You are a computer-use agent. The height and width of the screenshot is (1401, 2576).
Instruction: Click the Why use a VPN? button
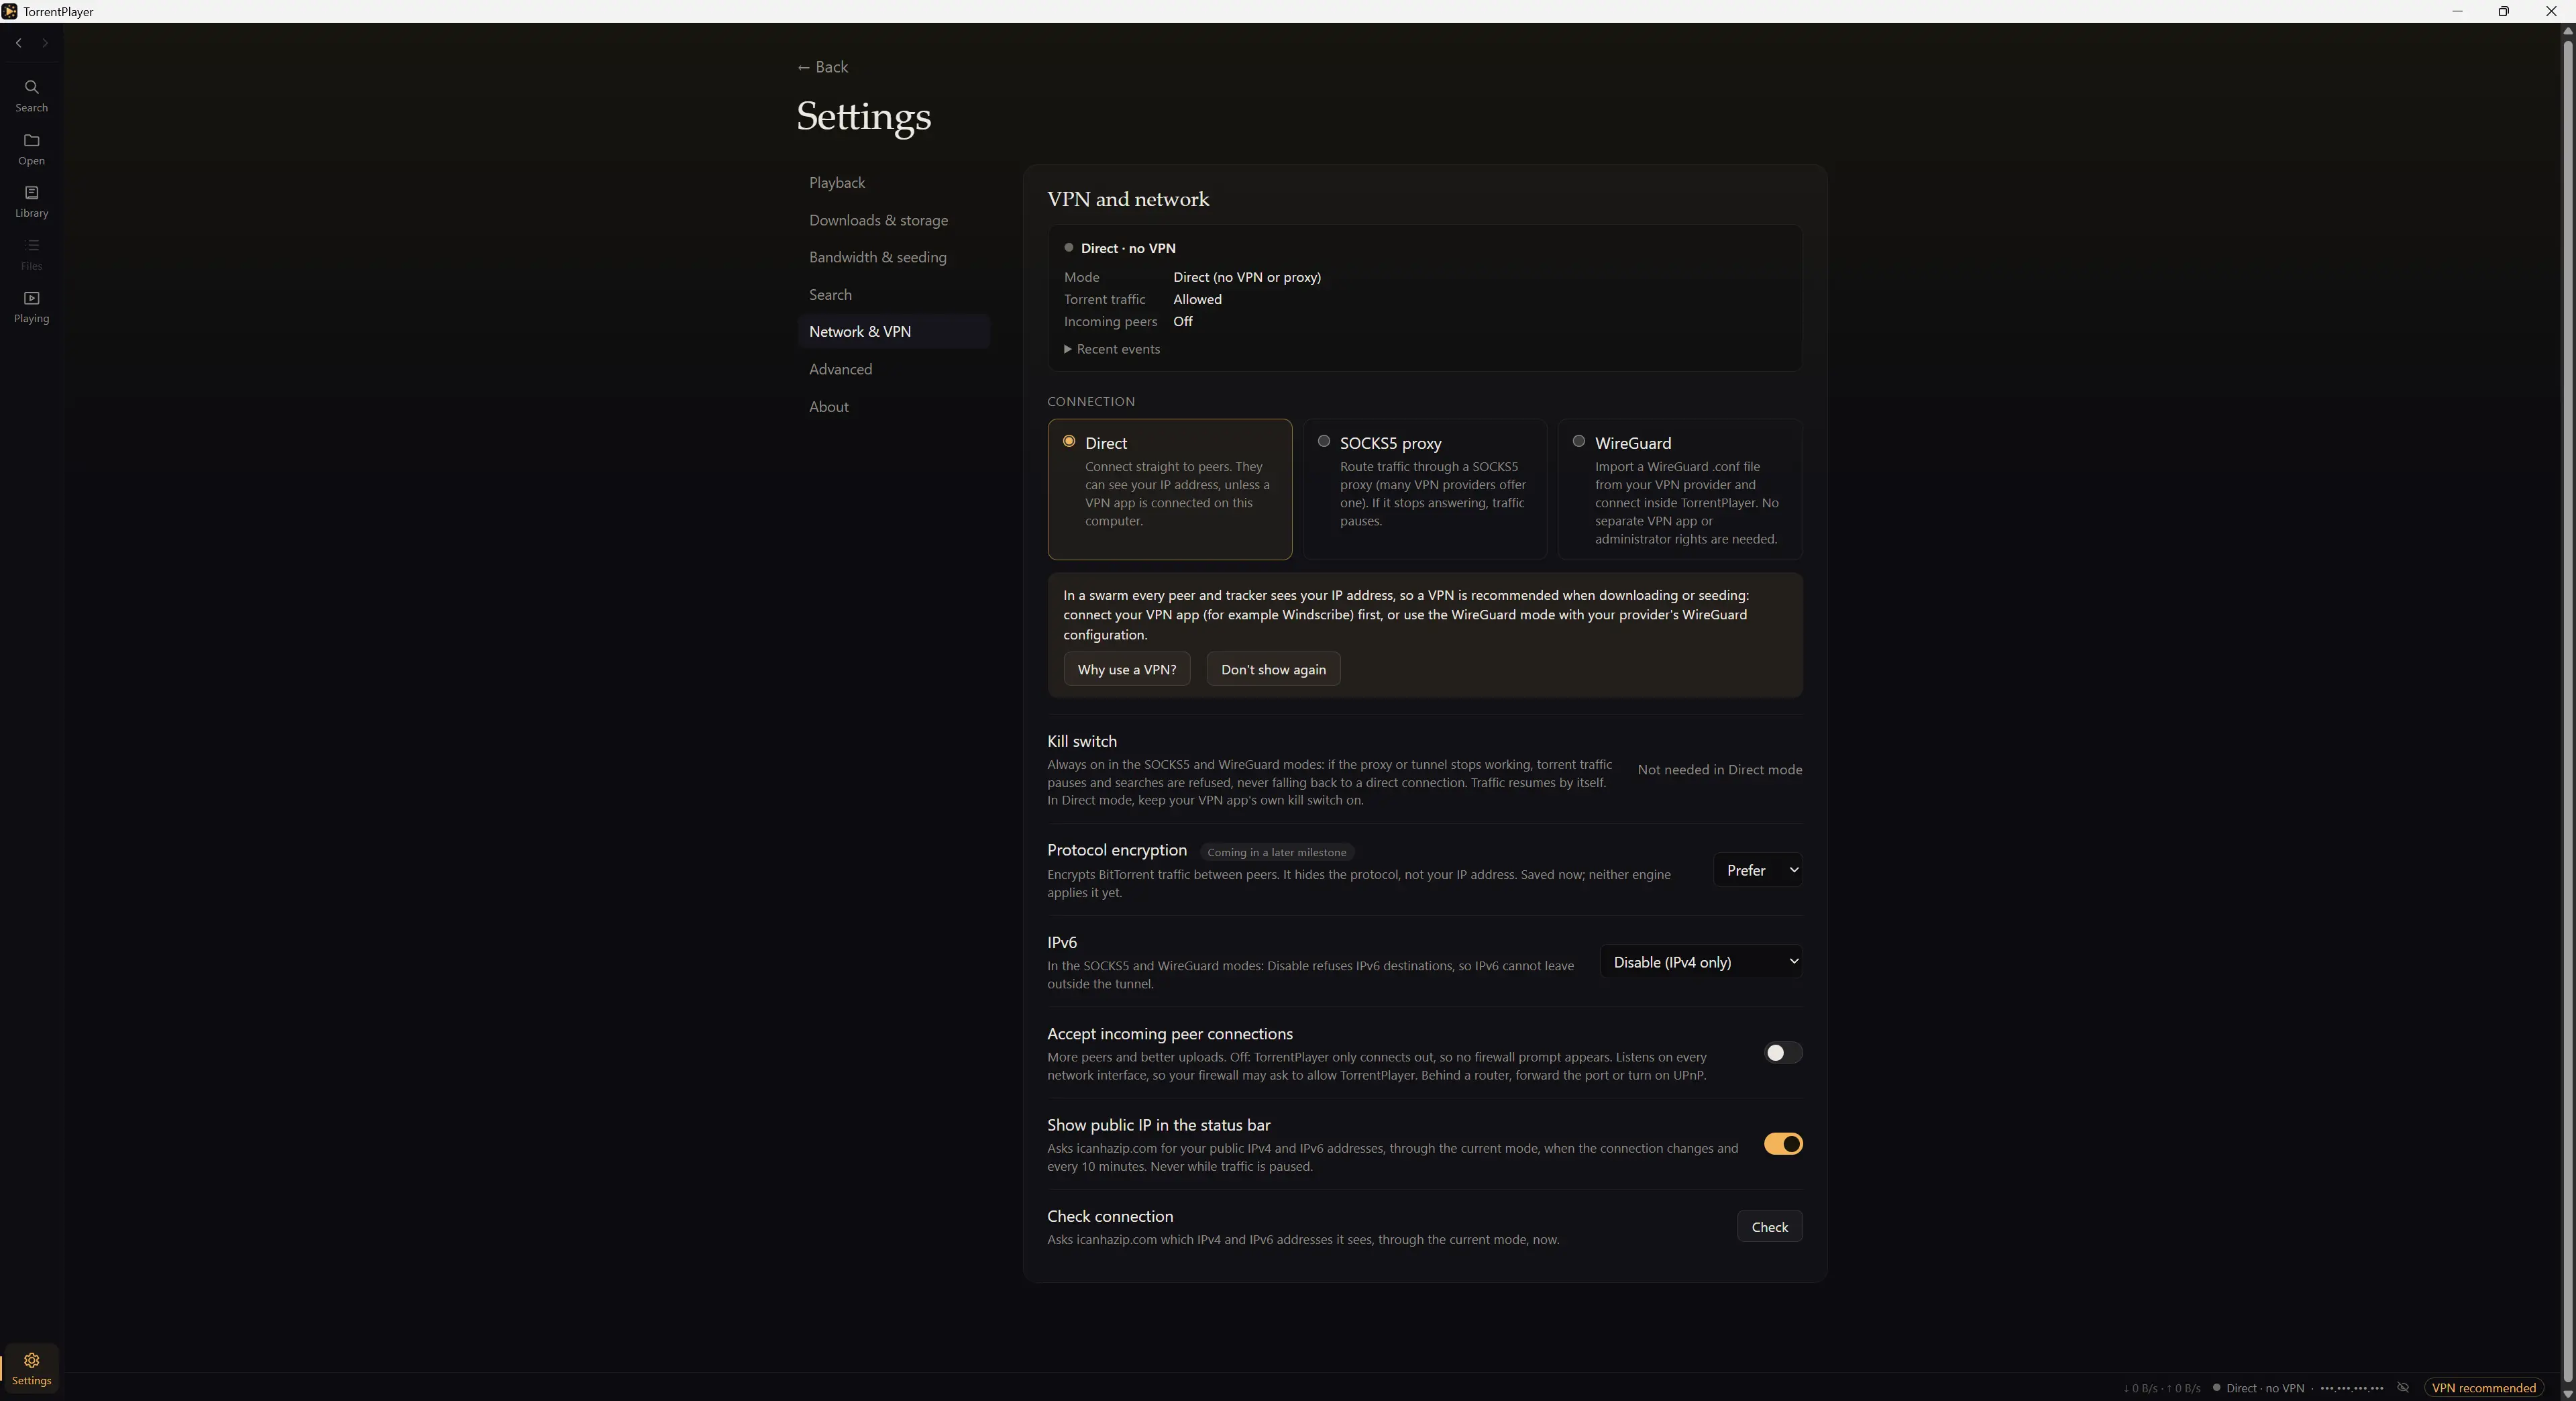pyautogui.click(x=1126, y=669)
